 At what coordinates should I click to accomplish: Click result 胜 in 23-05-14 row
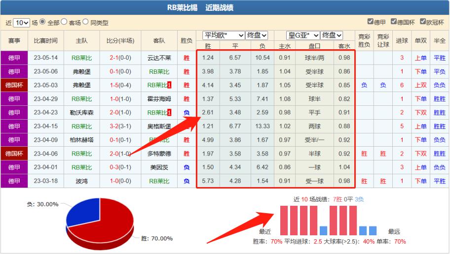pyautogui.click(x=187, y=58)
